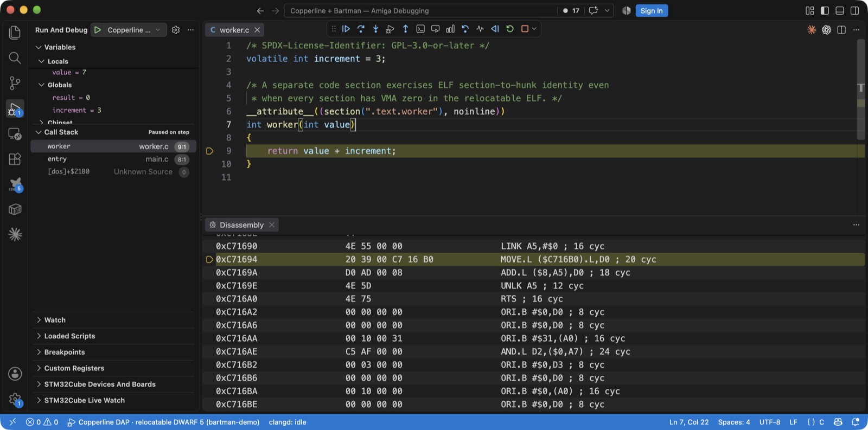Click the waveform pulse icon in debug toolbar

pyautogui.click(x=480, y=29)
